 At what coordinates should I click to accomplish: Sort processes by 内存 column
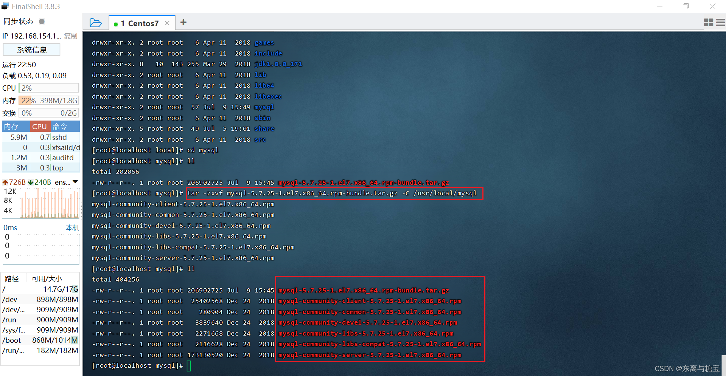coord(16,126)
